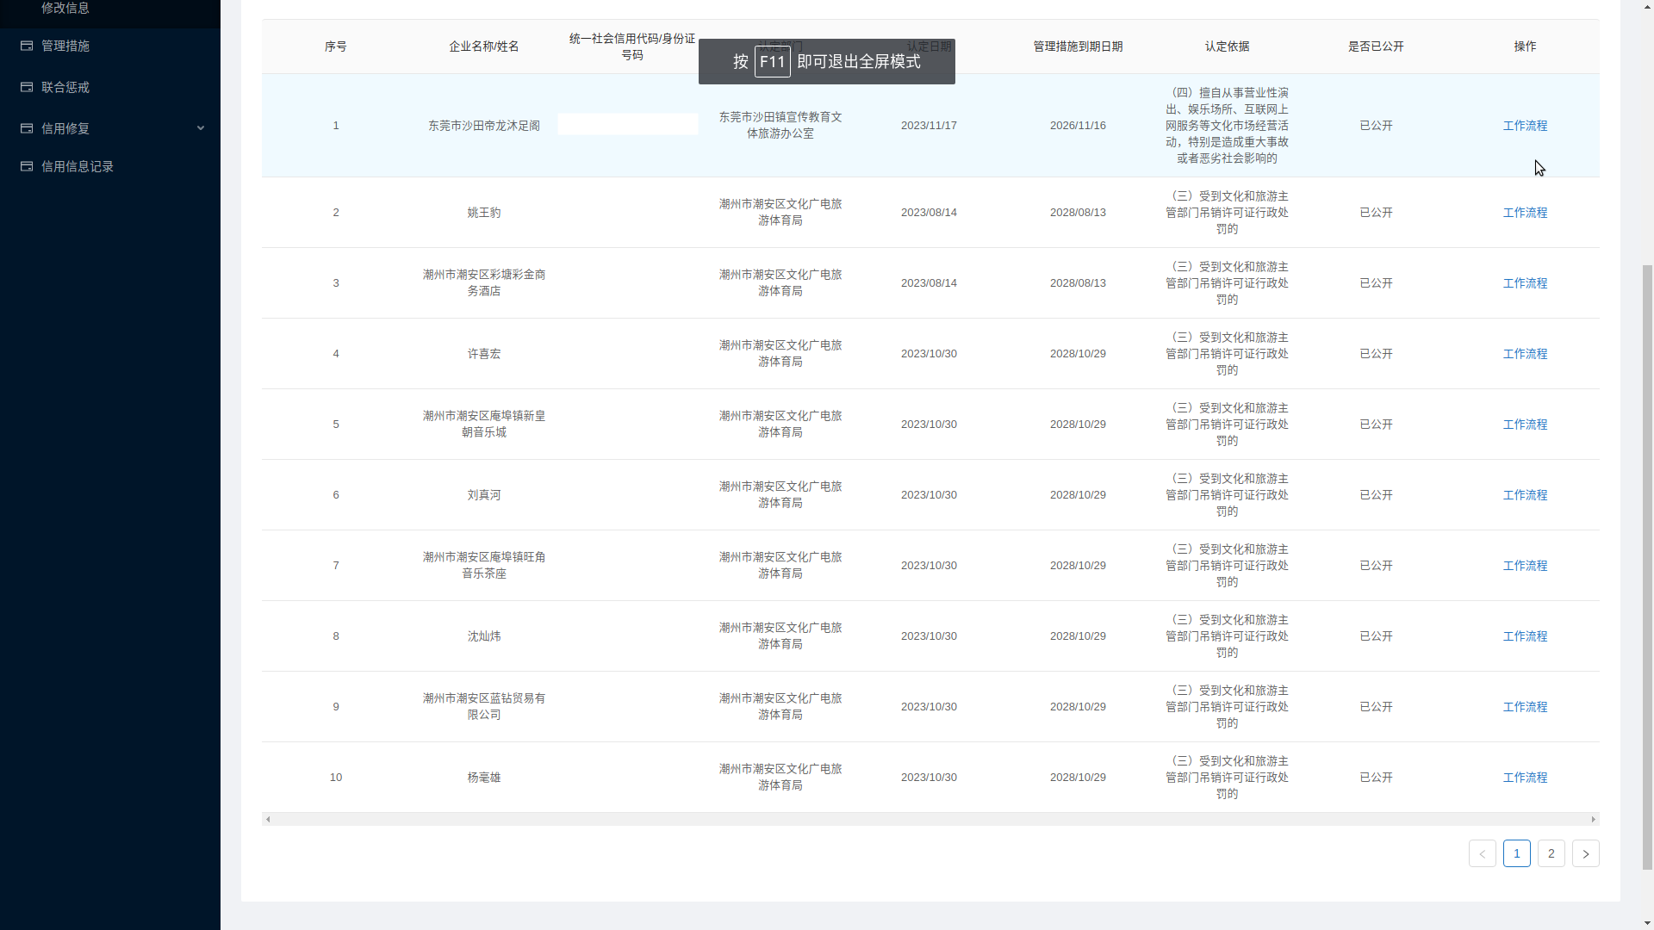This screenshot has height=930, width=1654.
Task: Open 工作流程 for 沈灿炜
Action: (x=1525, y=635)
